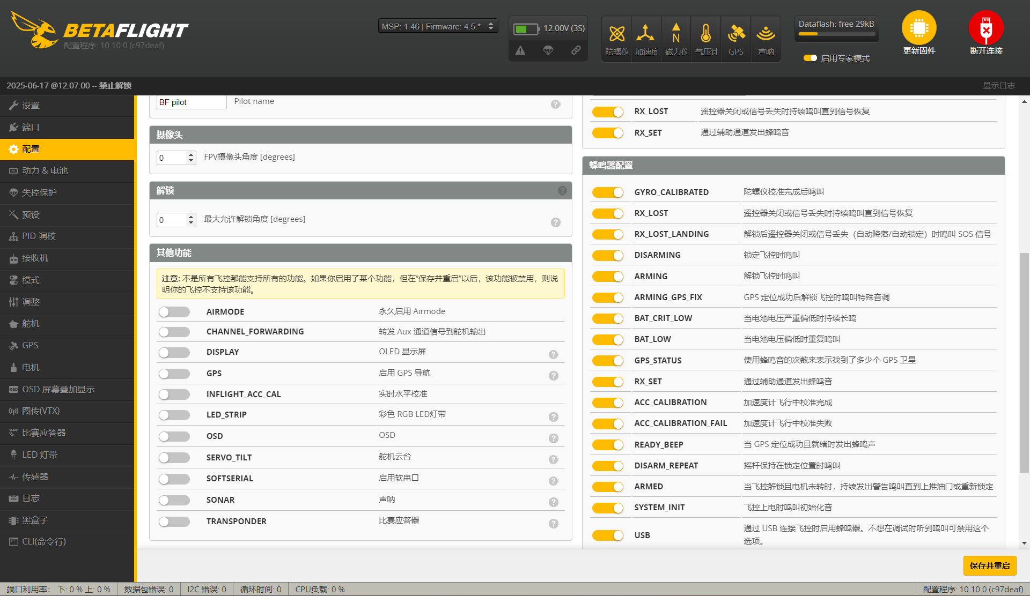Click the magnetometer sensor icon
This screenshot has width=1030, height=596.
(676, 34)
